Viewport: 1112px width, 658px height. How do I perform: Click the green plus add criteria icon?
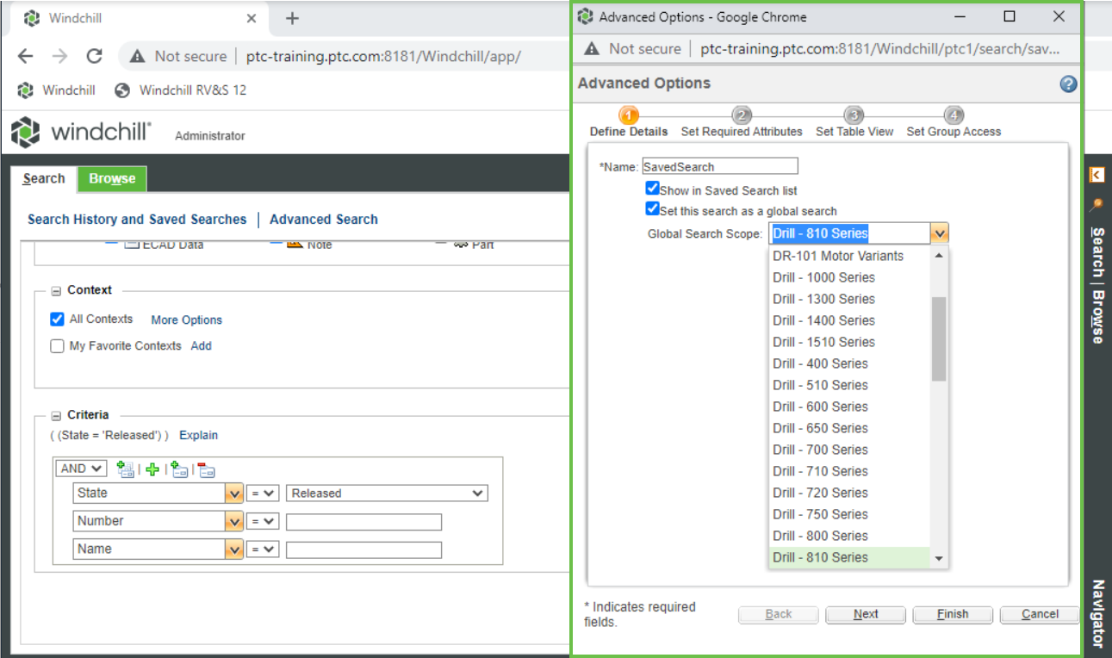[x=152, y=469]
